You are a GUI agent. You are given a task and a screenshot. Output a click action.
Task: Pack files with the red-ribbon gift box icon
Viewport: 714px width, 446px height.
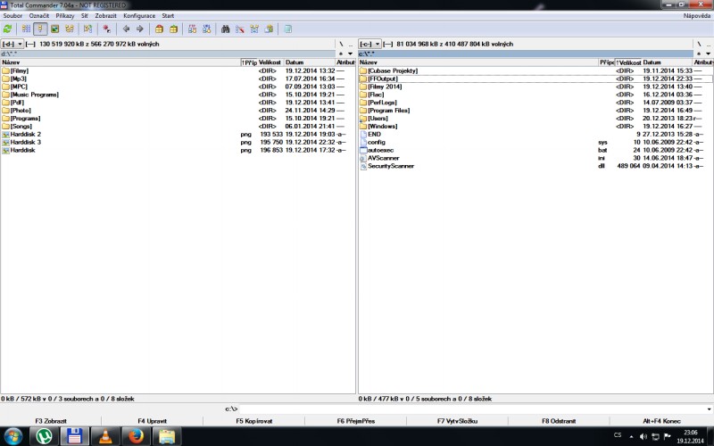(x=159, y=29)
